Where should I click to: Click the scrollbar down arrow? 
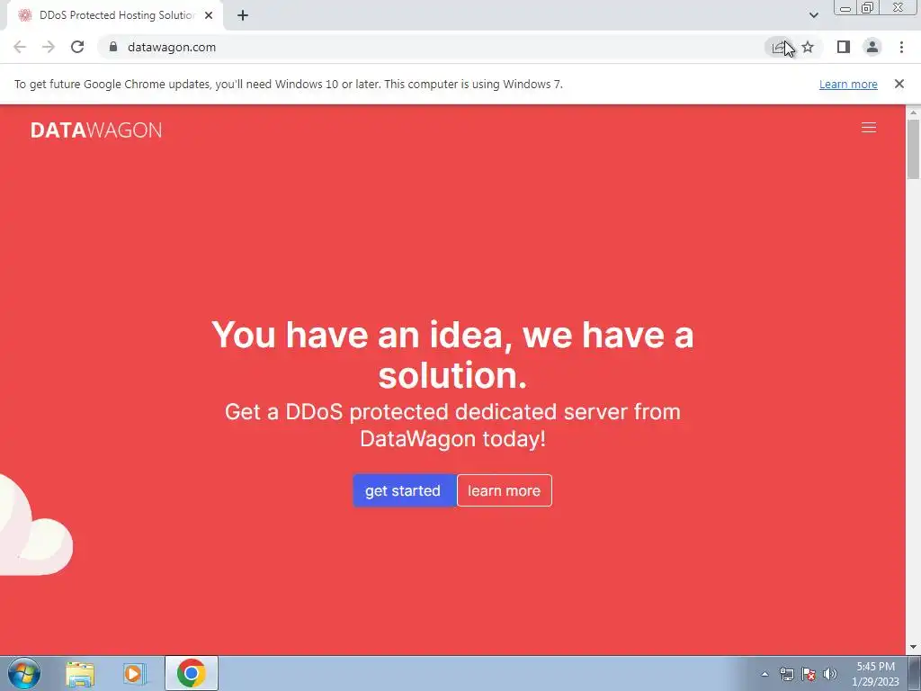913,648
